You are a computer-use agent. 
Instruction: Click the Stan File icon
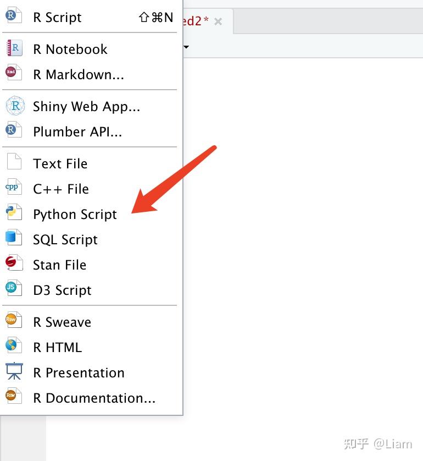[x=14, y=264]
